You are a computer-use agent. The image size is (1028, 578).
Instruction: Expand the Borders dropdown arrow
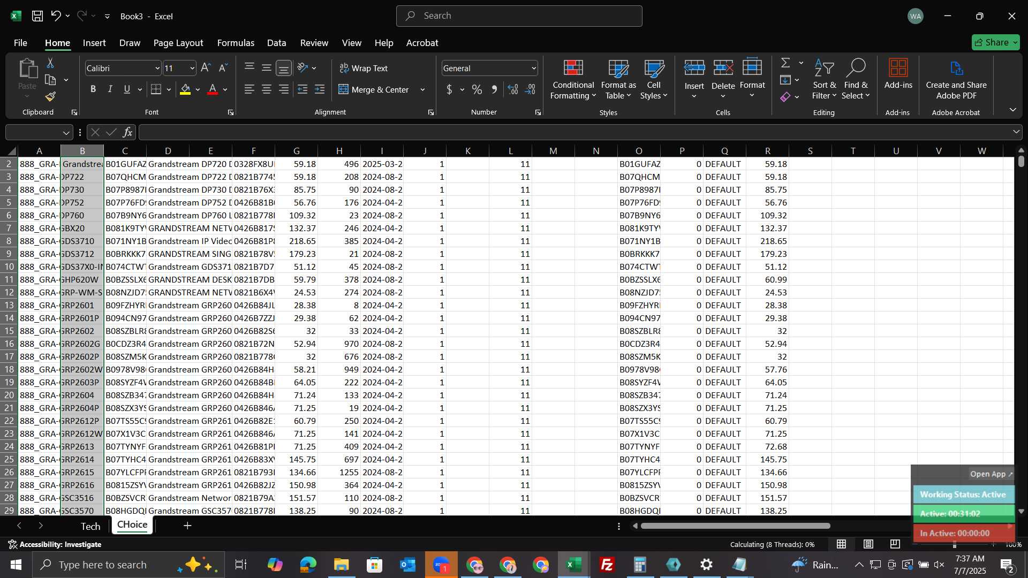point(169,90)
